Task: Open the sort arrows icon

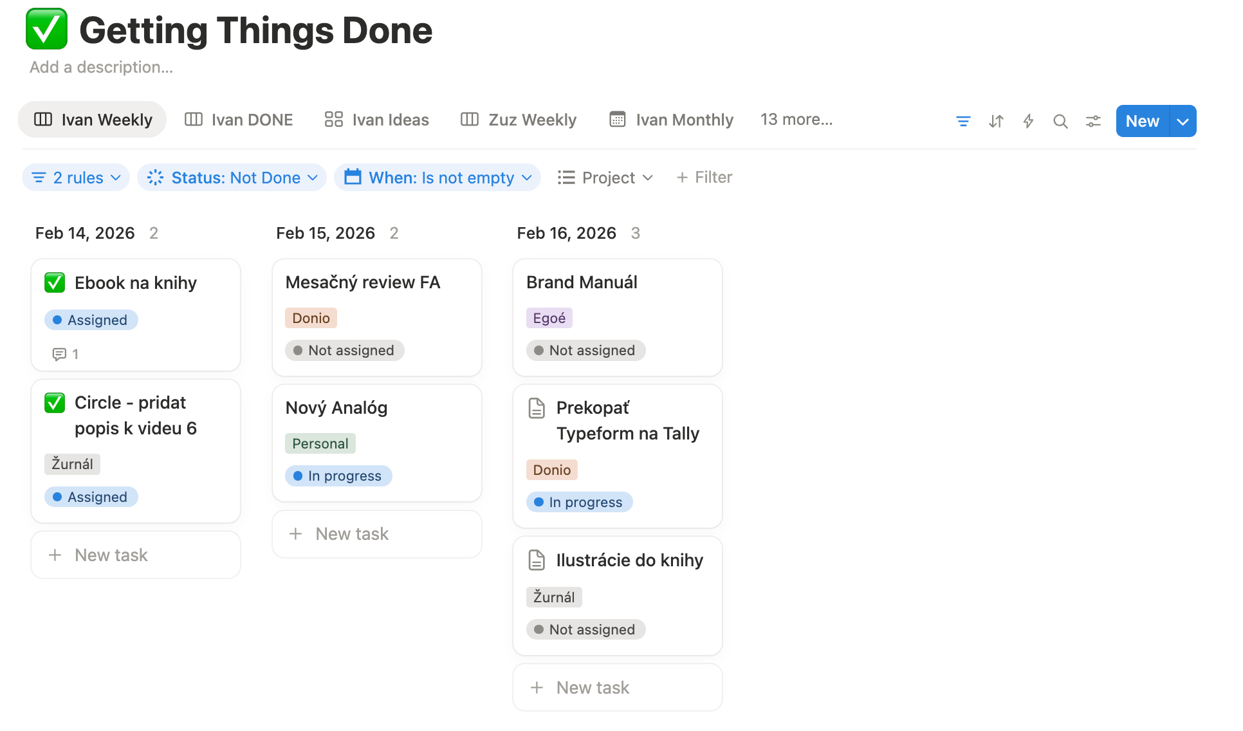Action: click(x=995, y=121)
